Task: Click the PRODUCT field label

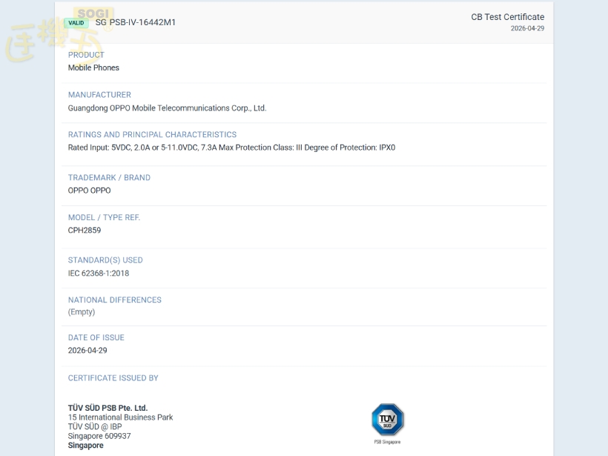Action: click(x=86, y=55)
